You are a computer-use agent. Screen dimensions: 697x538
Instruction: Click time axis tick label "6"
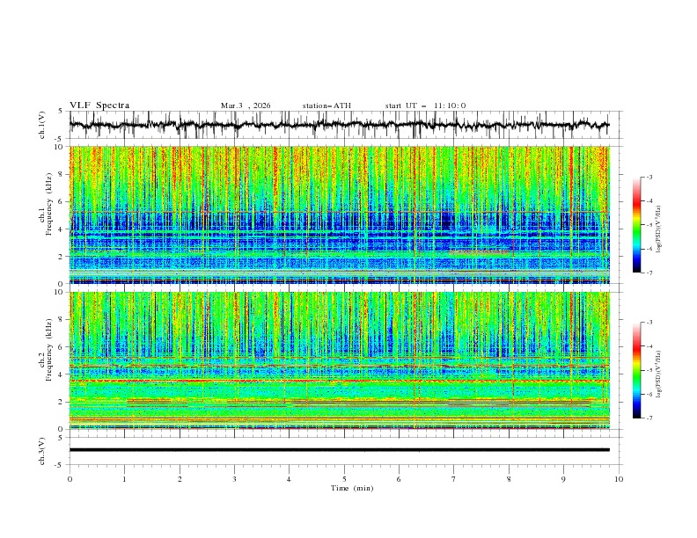point(399,479)
